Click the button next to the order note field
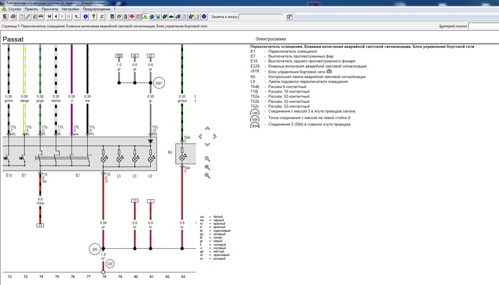The height and width of the screenshot is (285, 499). click(x=289, y=17)
